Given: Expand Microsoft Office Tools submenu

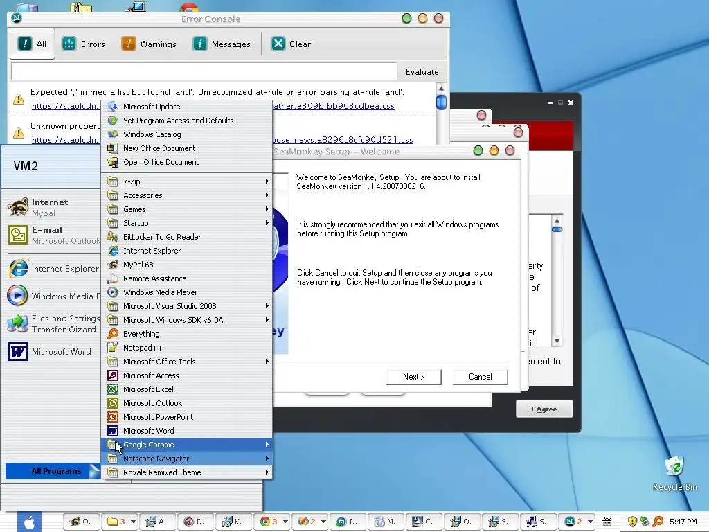Looking at the screenshot, I should click(x=187, y=362).
